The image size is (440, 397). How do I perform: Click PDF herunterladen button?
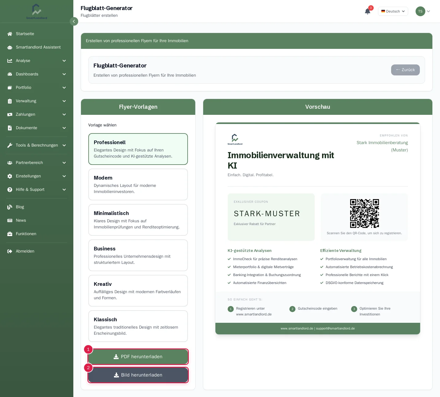(x=138, y=357)
